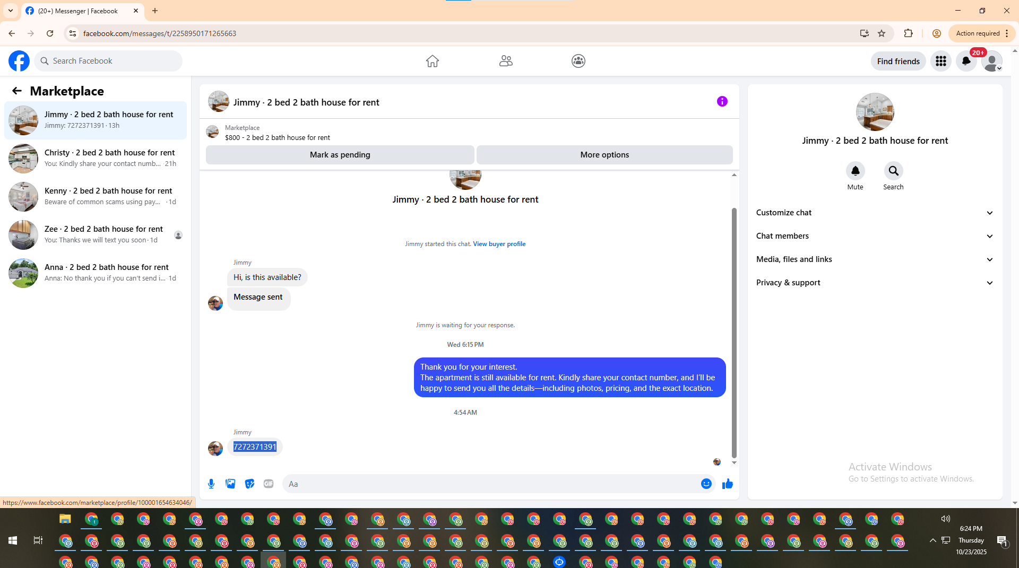
Task: Expand Media, files and links section
Action: pos(875,259)
